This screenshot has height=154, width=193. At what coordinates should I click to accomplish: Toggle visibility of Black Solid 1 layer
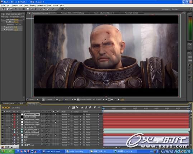[3, 117]
